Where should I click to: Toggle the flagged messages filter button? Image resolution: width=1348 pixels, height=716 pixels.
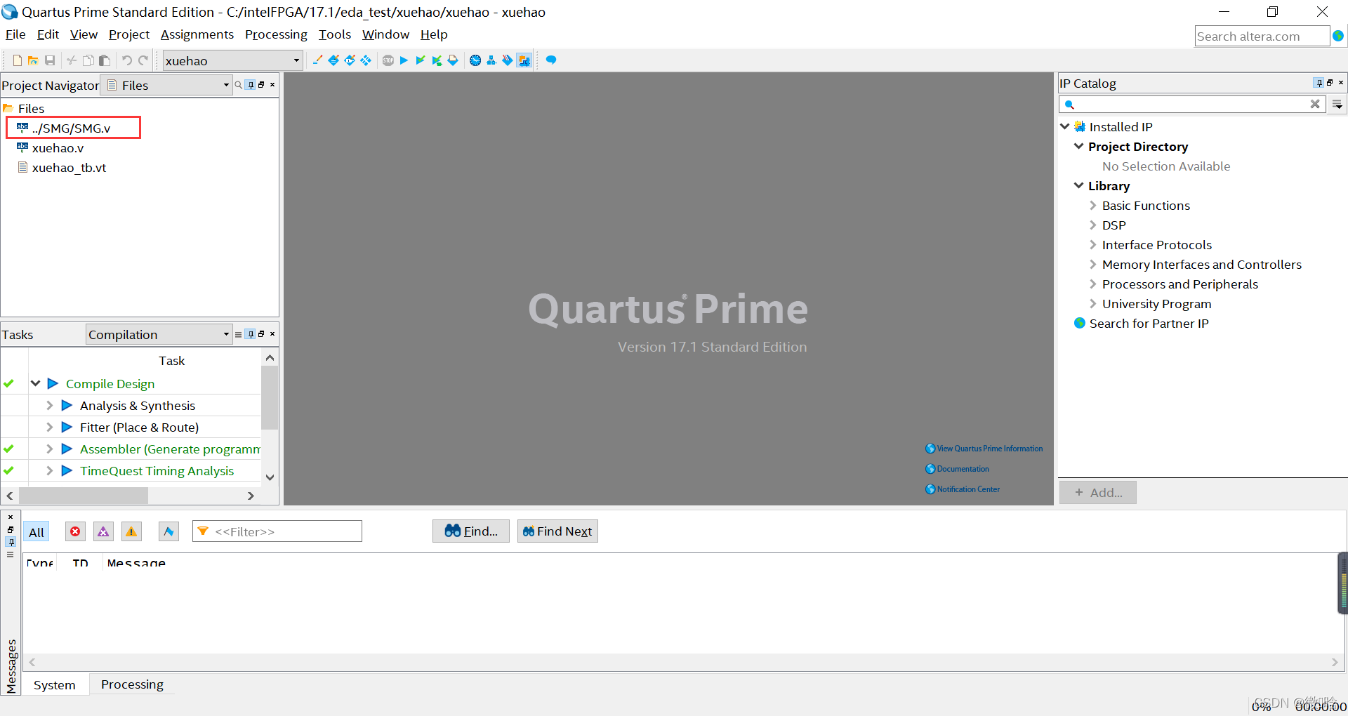point(168,531)
